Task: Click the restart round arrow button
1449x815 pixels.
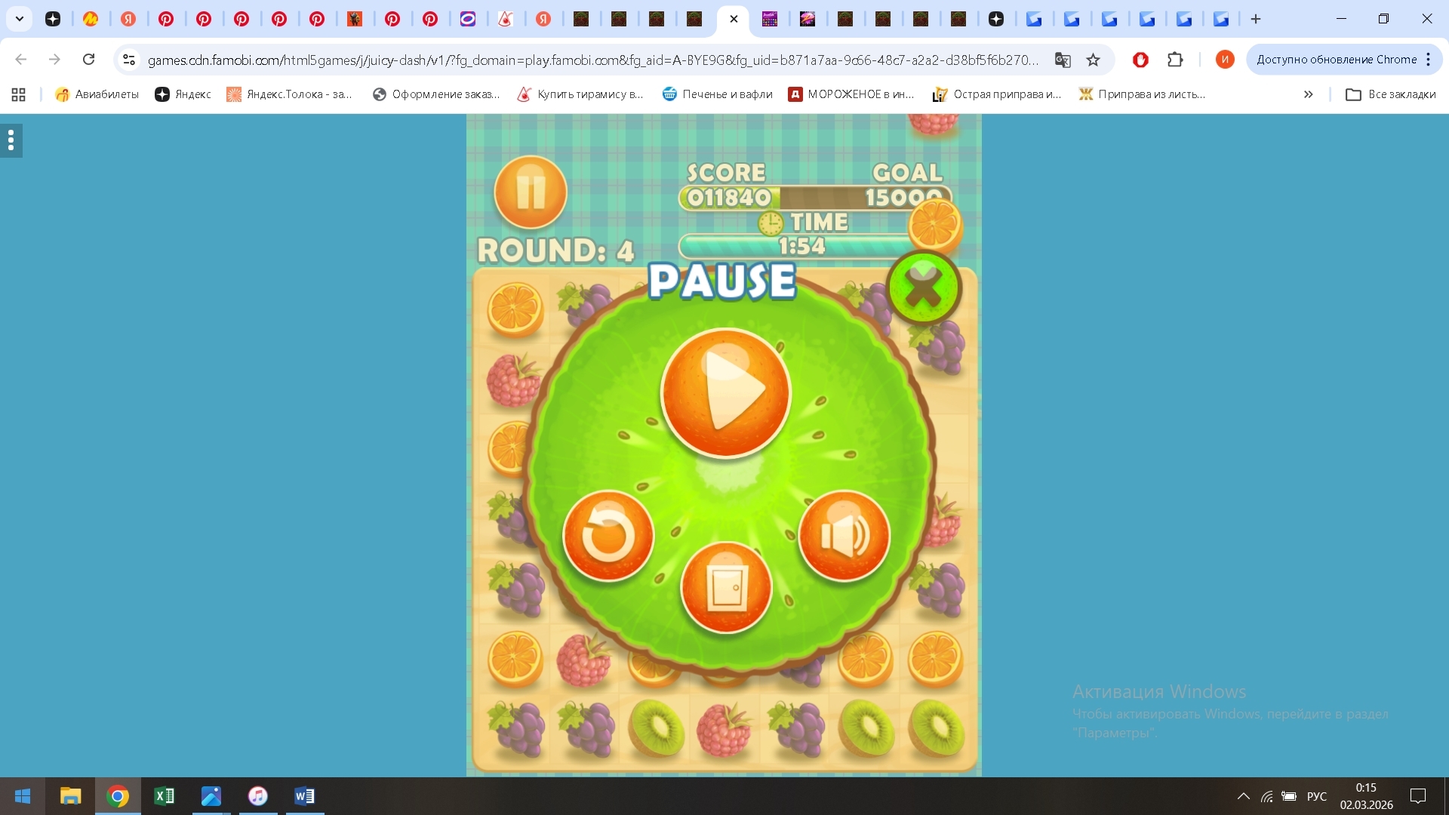Action: (608, 536)
